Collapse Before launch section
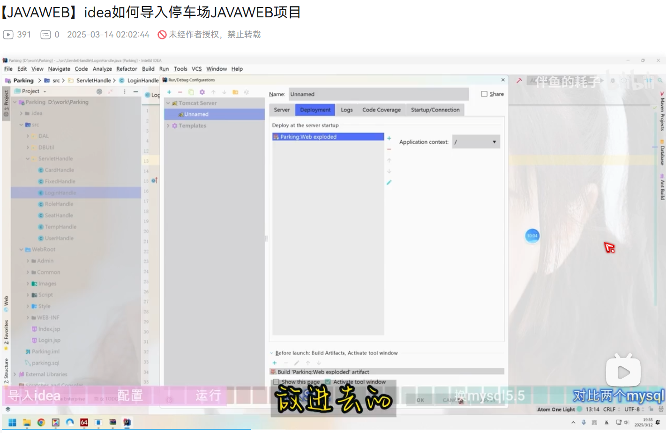 [271, 353]
